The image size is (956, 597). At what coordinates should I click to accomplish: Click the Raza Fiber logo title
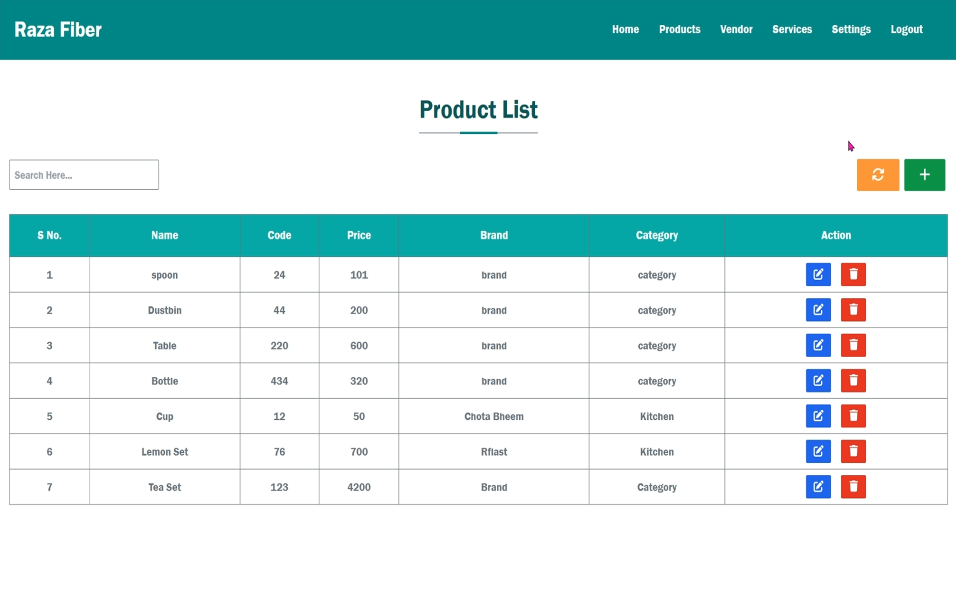[58, 30]
